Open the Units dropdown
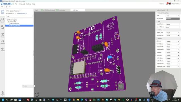181x102 pixels. point(173,16)
